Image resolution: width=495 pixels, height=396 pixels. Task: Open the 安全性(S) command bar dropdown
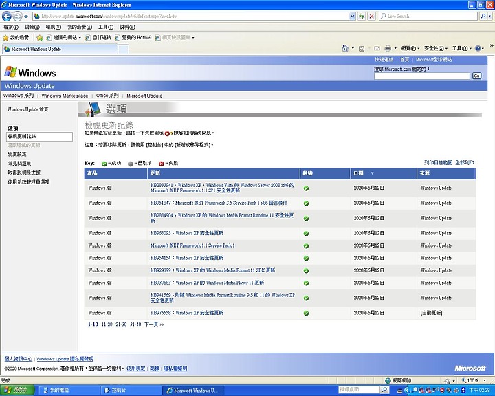tap(436, 48)
